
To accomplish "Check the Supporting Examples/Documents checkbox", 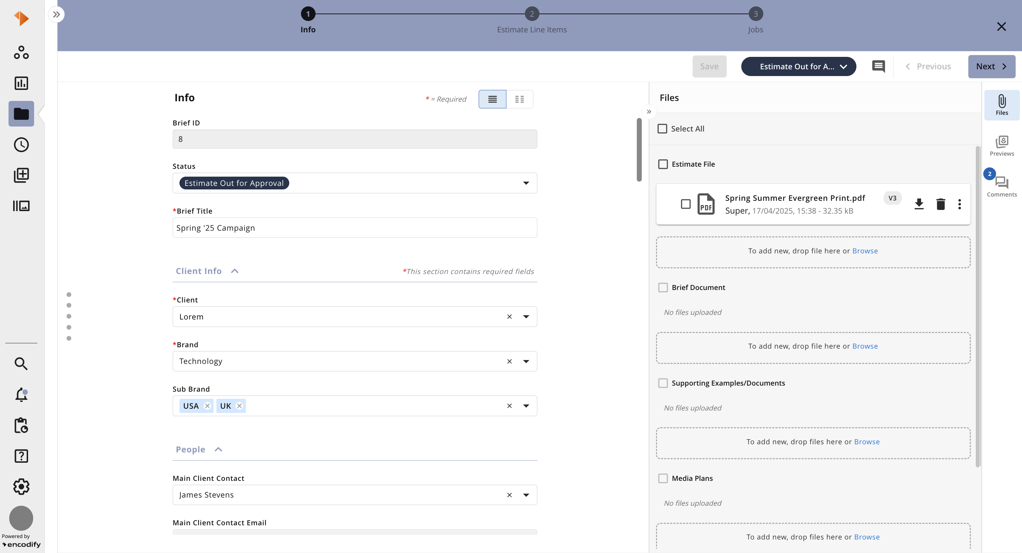I will (x=663, y=383).
